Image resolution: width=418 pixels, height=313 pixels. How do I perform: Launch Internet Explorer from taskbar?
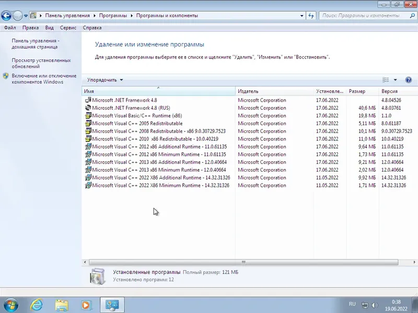[x=37, y=305]
